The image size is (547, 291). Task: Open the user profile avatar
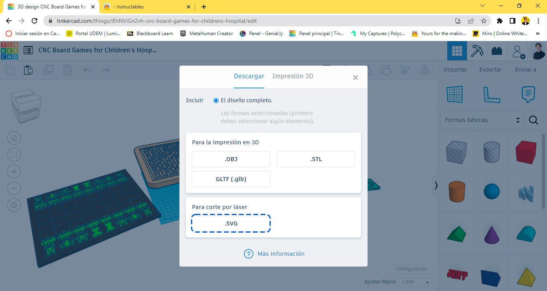pos(537,51)
